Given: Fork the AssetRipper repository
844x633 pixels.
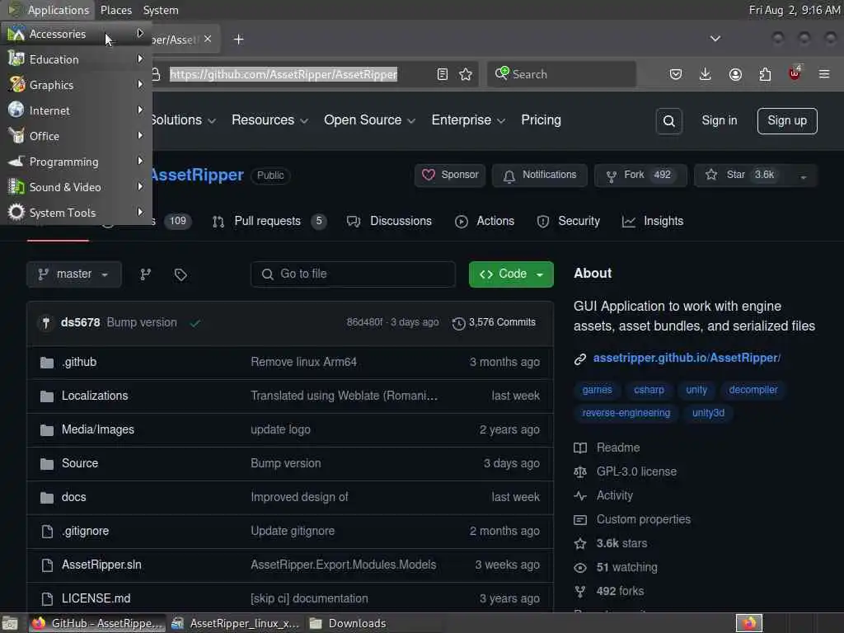Looking at the screenshot, I should (640, 175).
